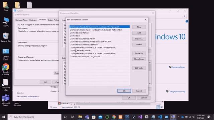Click Cancel in Environment Variables window

coord(144,98)
